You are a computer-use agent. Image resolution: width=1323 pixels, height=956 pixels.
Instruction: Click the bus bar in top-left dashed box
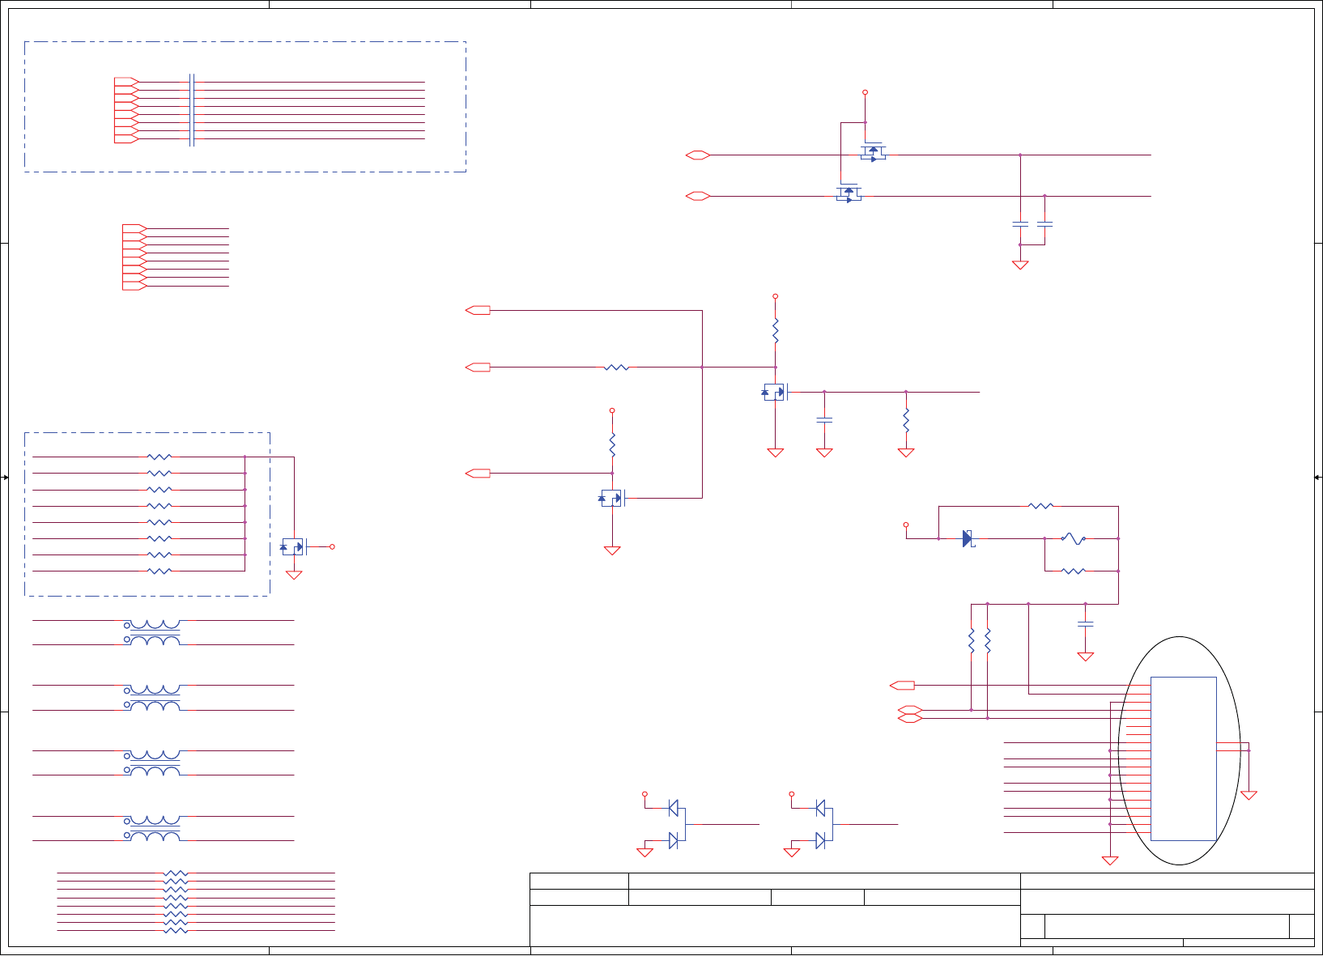(192, 110)
